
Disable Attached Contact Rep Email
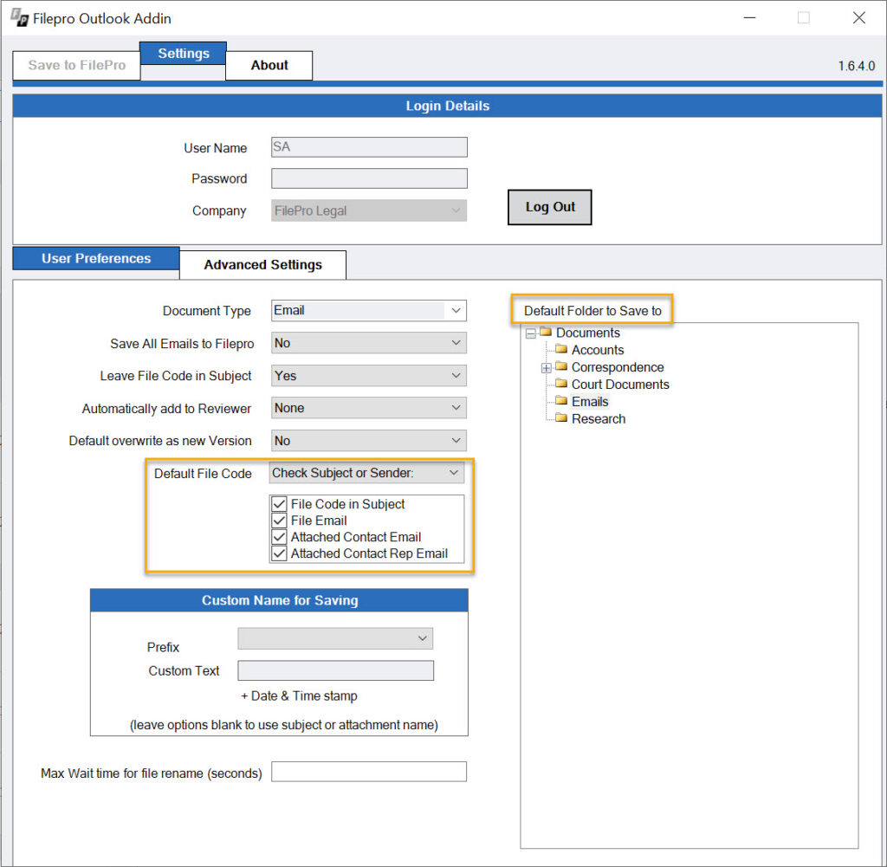pos(279,553)
